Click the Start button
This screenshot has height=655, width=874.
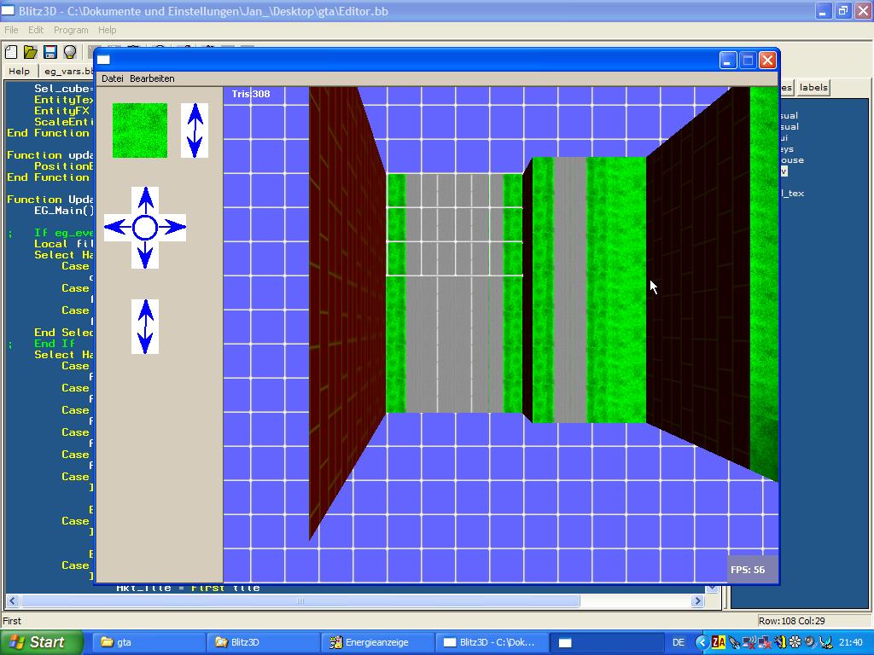click(x=41, y=642)
